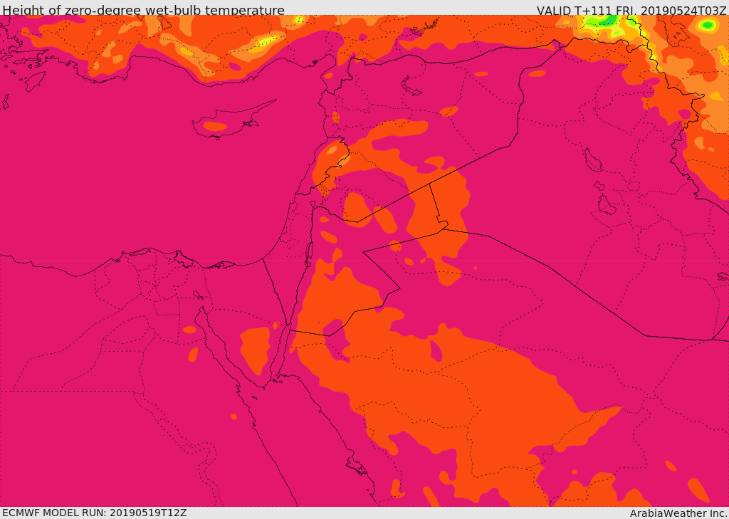Click the 'ArabiaWeather Inc' credit text

[x=678, y=513]
